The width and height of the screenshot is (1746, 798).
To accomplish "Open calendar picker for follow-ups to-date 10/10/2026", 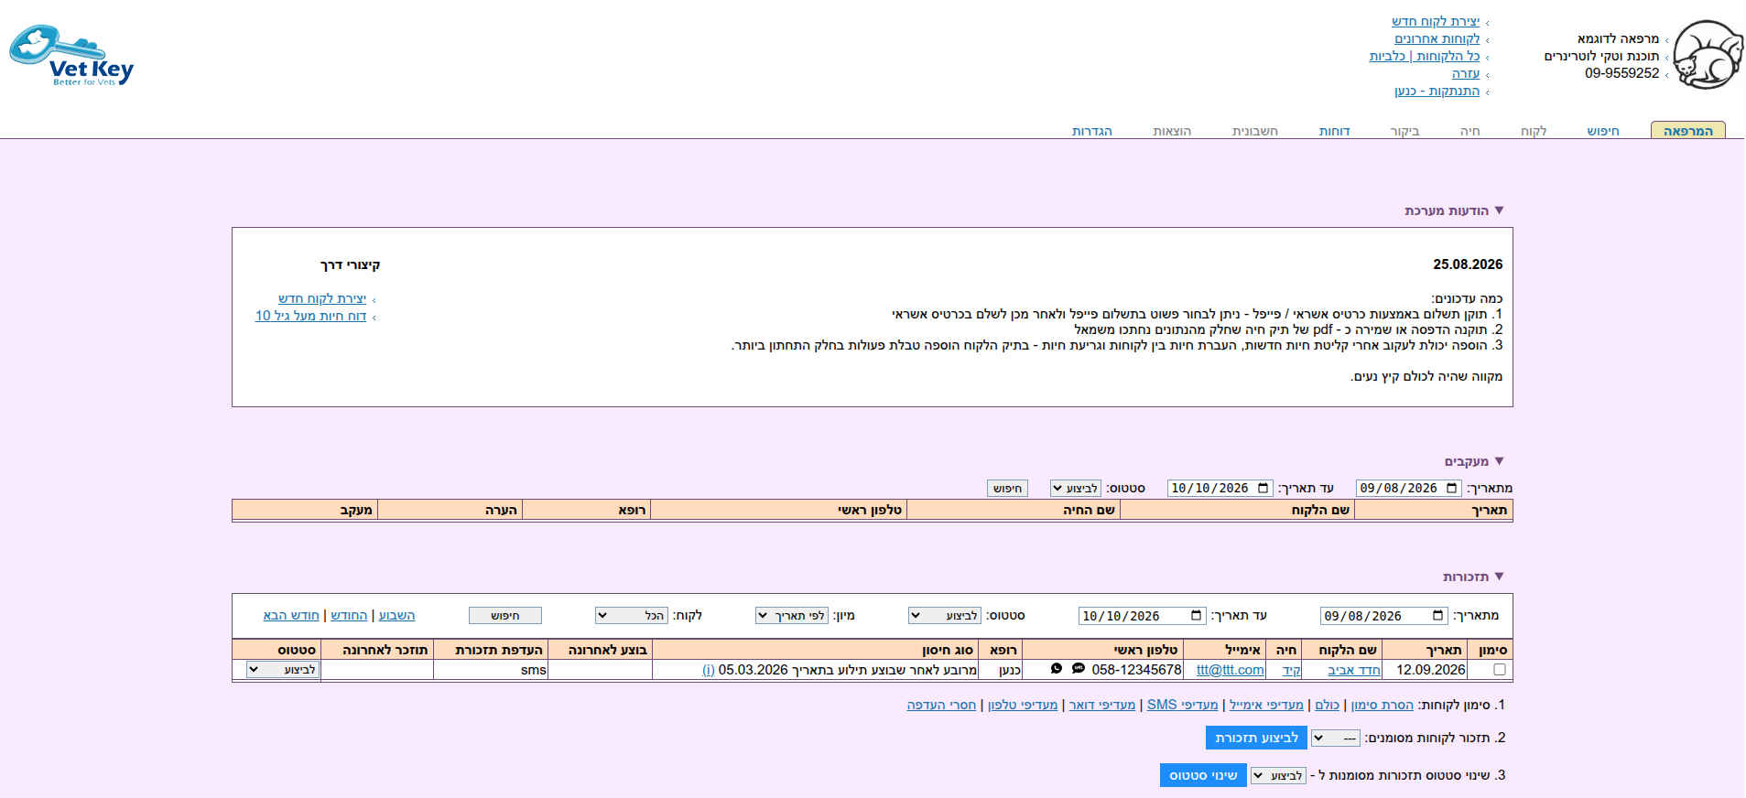I will click(1263, 489).
